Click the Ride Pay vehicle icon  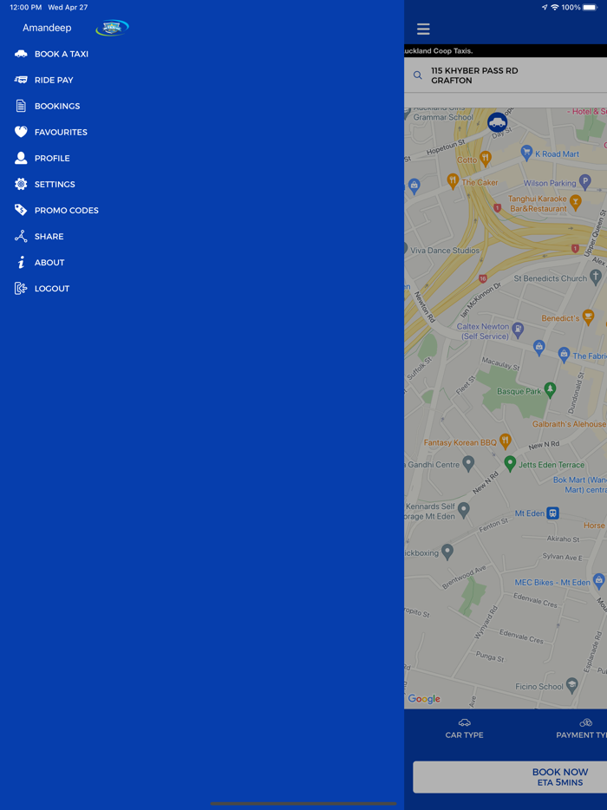coord(21,80)
